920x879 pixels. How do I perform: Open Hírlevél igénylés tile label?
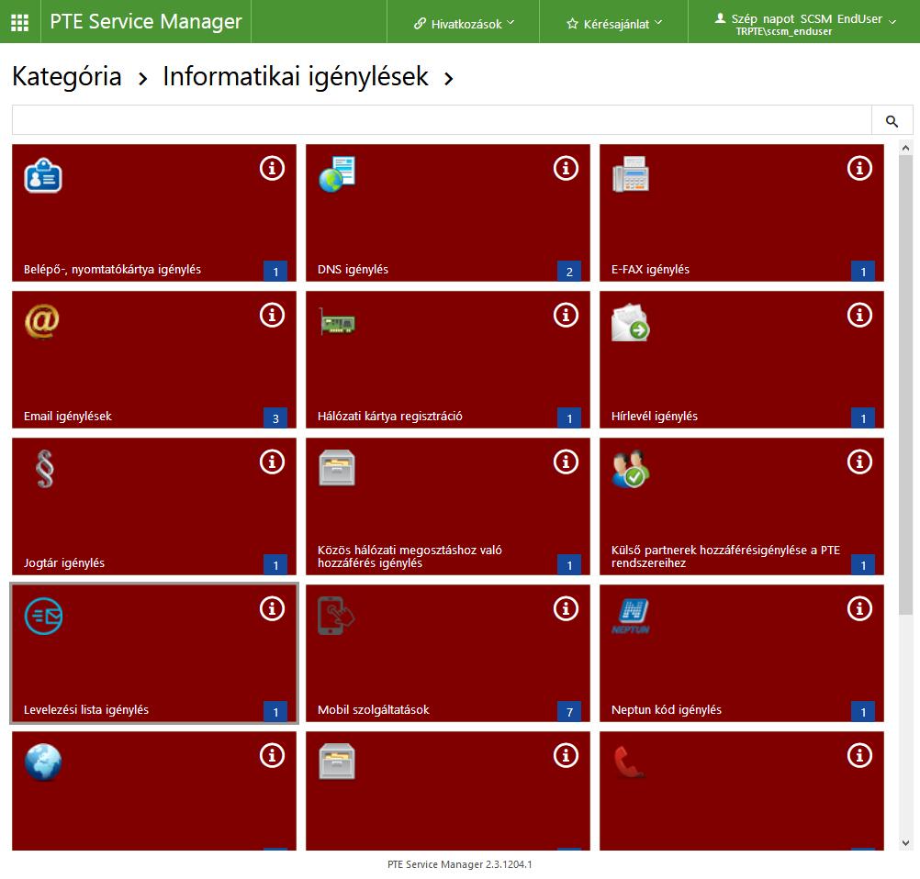click(655, 417)
